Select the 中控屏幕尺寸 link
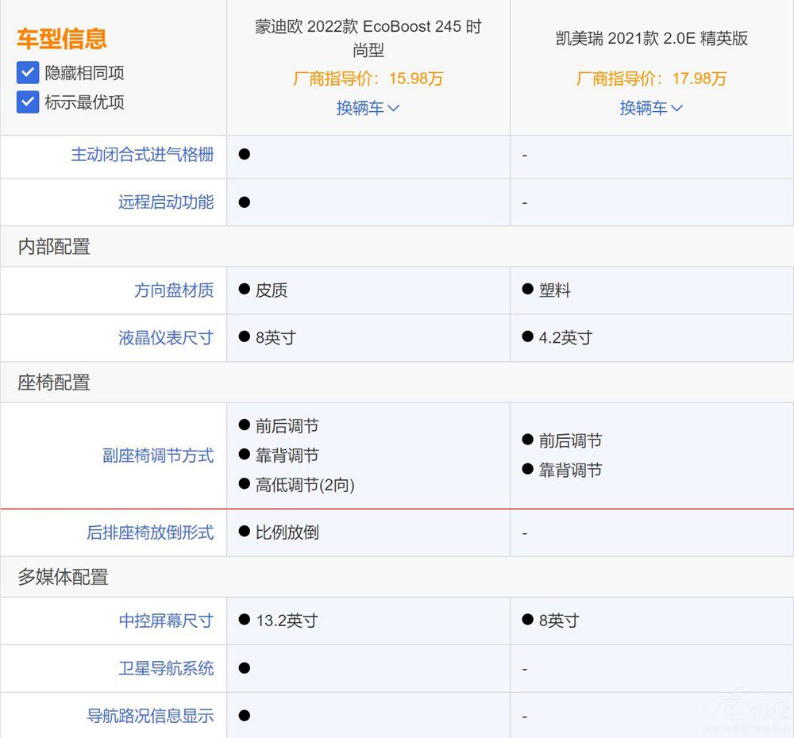The height and width of the screenshot is (738, 794). point(166,621)
